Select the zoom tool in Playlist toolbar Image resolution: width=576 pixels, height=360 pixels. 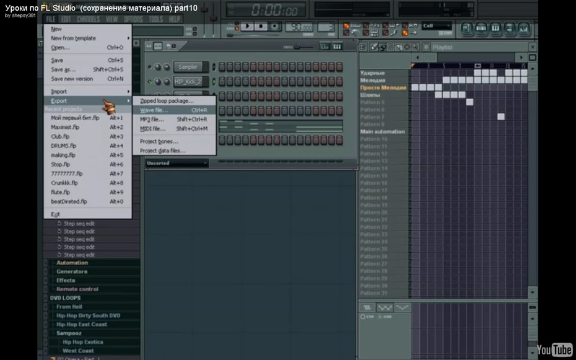click(x=416, y=47)
